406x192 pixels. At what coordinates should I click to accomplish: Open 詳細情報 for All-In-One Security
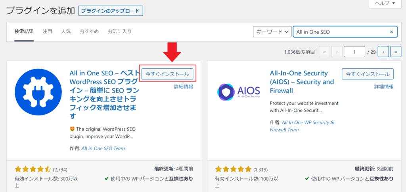click(384, 87)
